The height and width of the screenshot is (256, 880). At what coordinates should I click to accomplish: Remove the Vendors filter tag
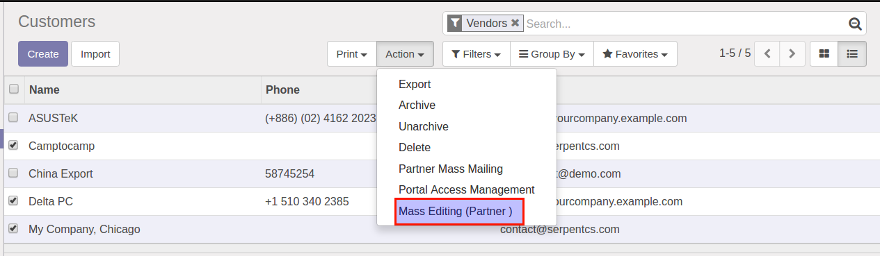tap(515, 23)
